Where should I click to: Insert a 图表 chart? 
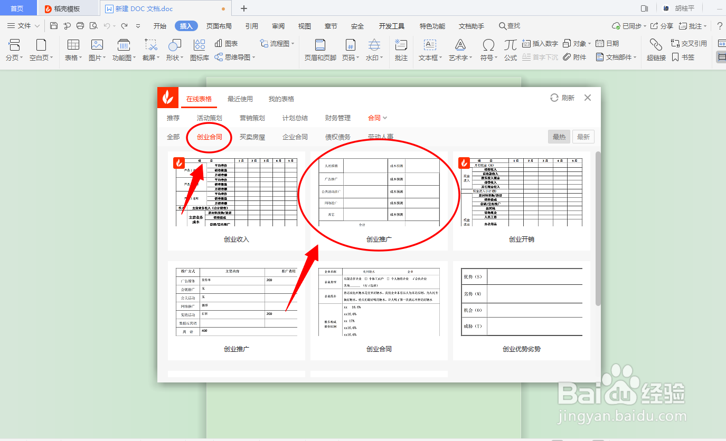(x=226, y=43)
